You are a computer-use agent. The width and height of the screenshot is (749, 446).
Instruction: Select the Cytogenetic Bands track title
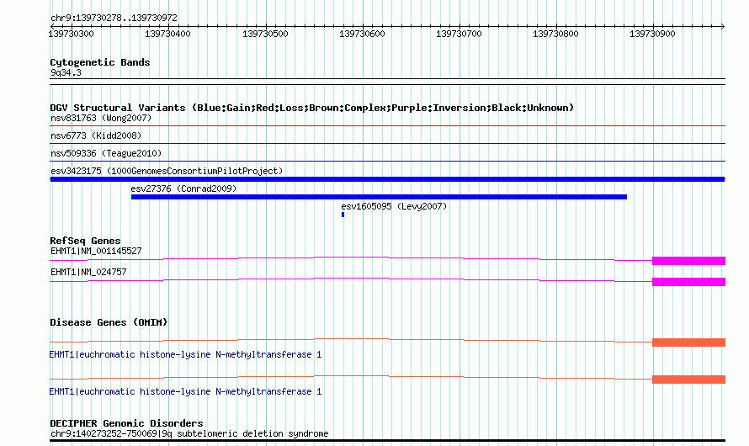click(x=100, y=62)
